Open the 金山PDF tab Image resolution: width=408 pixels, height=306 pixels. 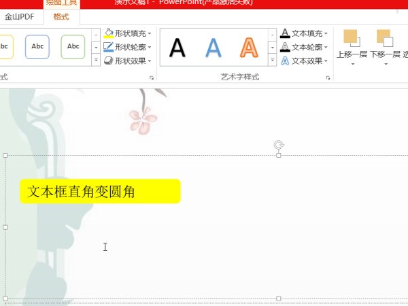click(19, 17)
